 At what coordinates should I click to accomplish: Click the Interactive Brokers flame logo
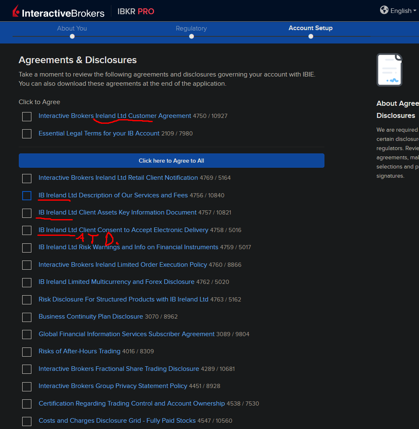[16, 11]
